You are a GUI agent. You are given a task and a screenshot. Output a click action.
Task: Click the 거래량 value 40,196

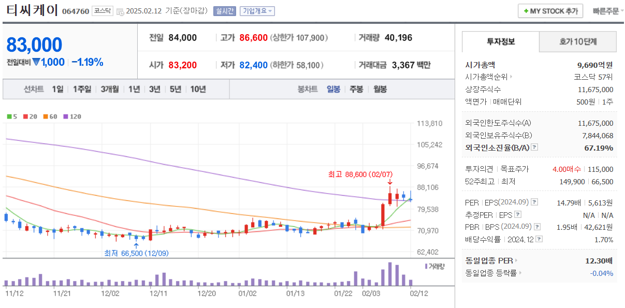point(399,37)
